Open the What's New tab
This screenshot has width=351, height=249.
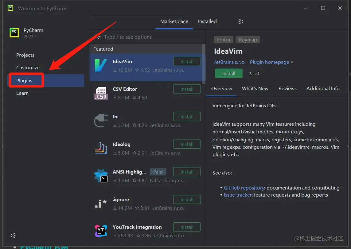(255, 89)
